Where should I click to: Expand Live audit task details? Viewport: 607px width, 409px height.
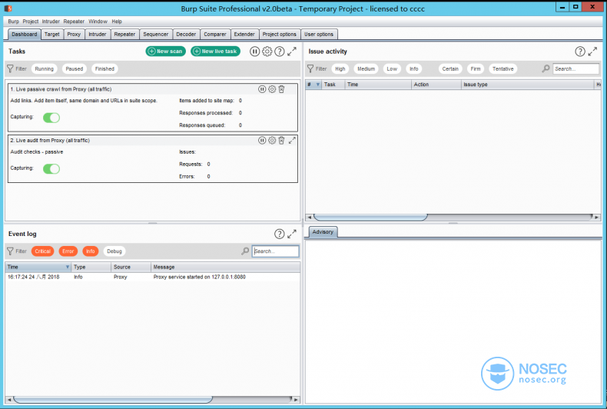click(x=292, y=140)
